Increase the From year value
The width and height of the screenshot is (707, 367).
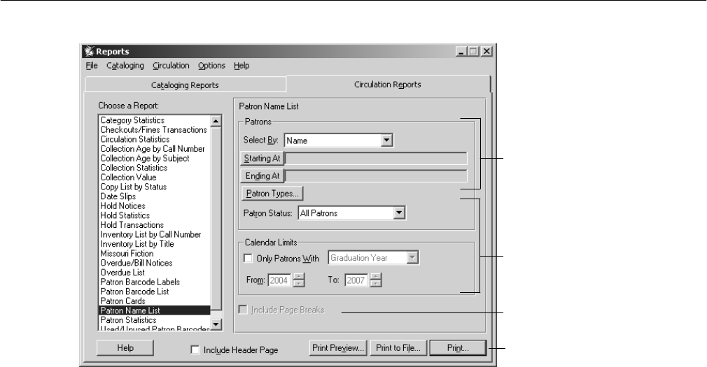click(299, 277)
